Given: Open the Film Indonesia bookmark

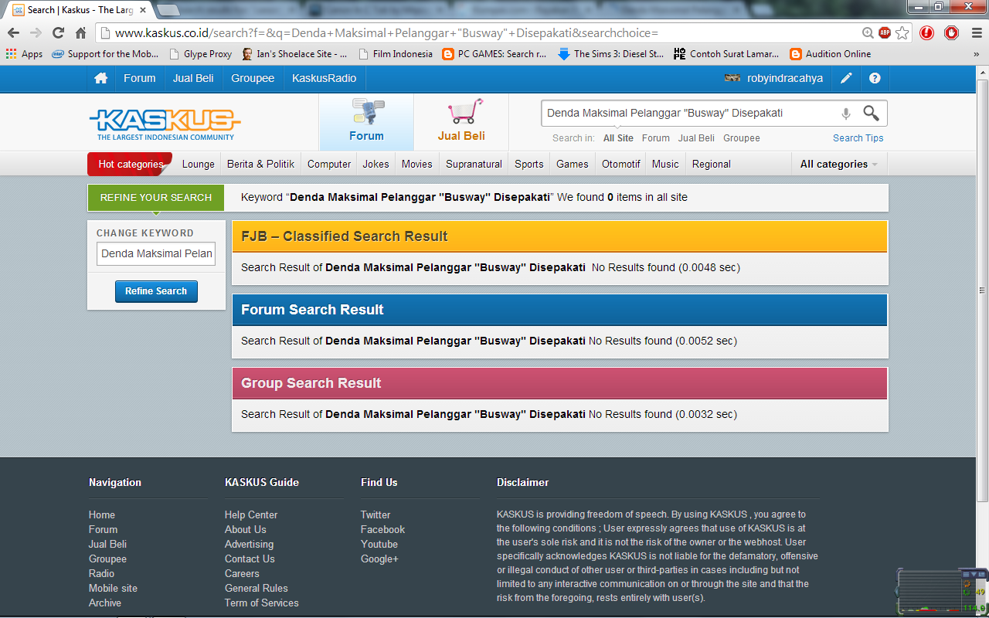Looking at the screenshot, I should point(395,54).
